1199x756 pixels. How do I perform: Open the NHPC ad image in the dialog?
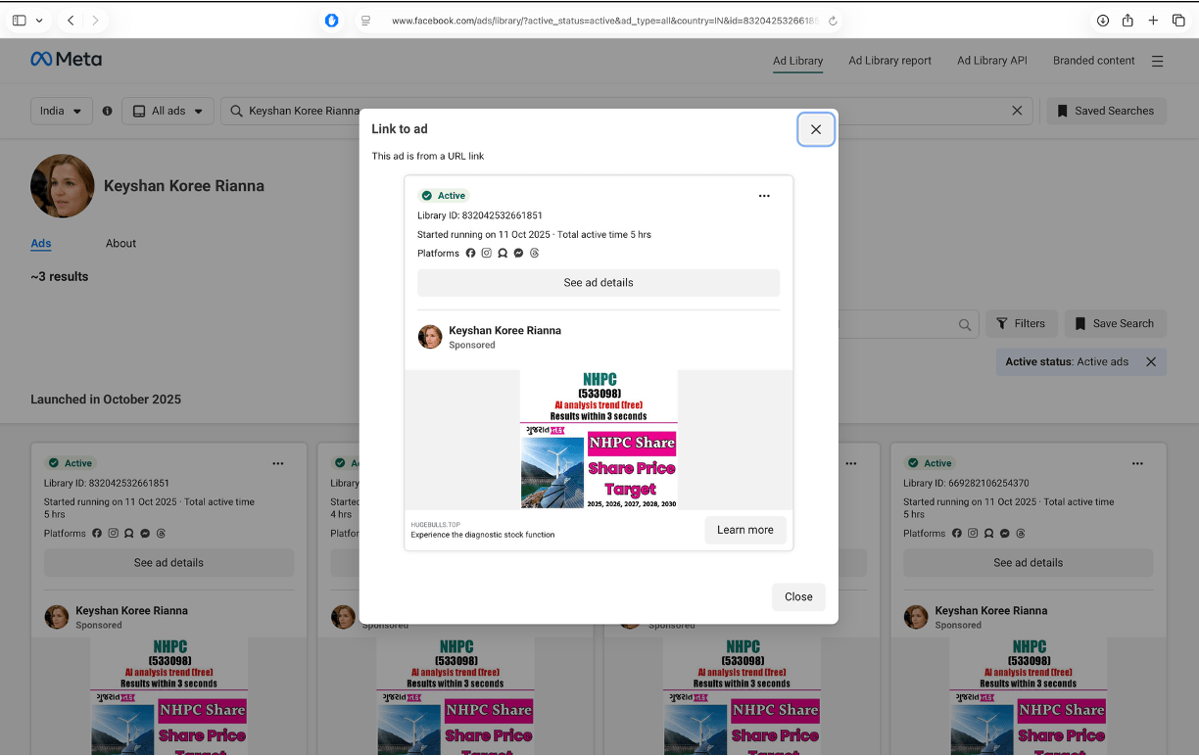click(x=599, y=440)
